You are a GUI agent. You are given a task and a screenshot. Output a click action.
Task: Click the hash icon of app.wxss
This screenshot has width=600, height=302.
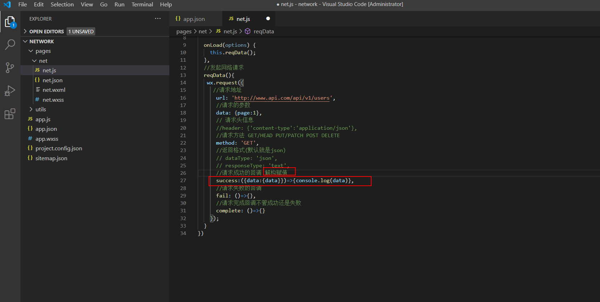tap(30, 139)
